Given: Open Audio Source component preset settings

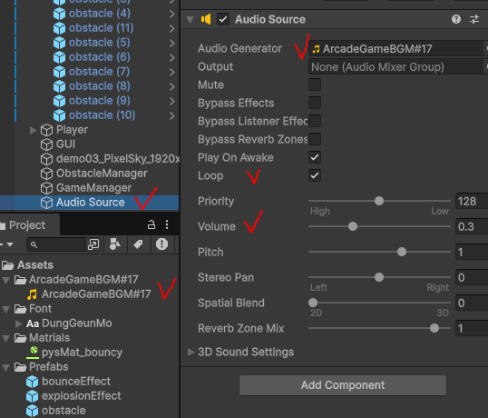Looking at the screenshot, I should (x=474, y=19).
